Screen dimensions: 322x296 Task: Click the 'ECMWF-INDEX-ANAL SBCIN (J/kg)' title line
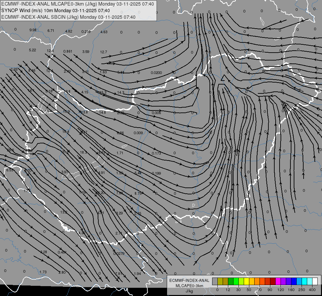coord(68,17)
